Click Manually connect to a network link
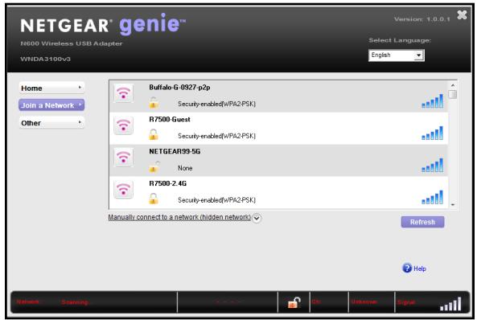The width and height of the screenshot is (477, 320). (179, 217)
